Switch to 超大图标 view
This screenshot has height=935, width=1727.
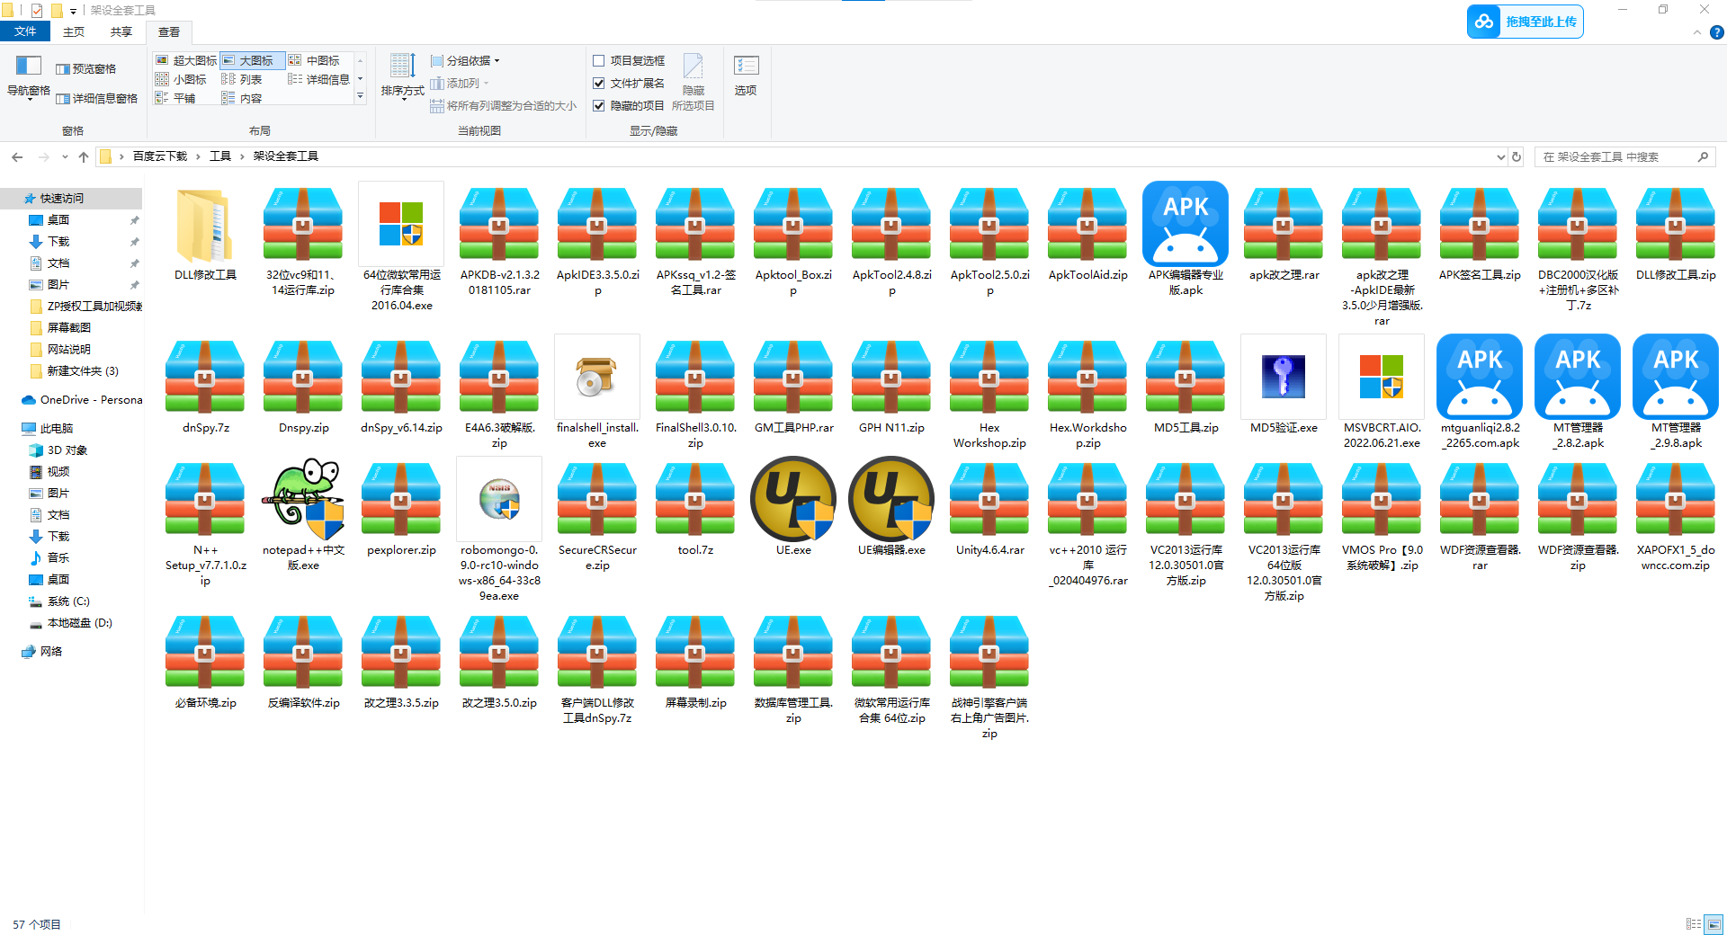(x=186, y=60)
